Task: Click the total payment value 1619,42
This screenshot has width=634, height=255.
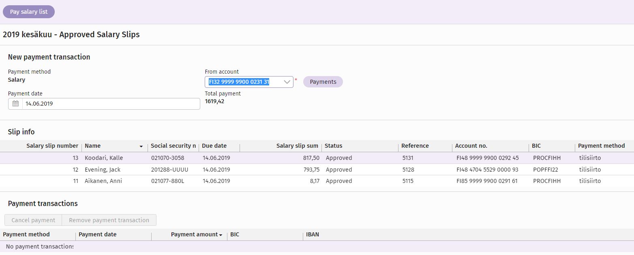Action: coord(214,101)
